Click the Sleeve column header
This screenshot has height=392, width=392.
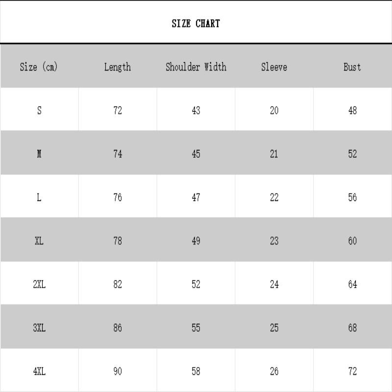click(x=274, y=67)
